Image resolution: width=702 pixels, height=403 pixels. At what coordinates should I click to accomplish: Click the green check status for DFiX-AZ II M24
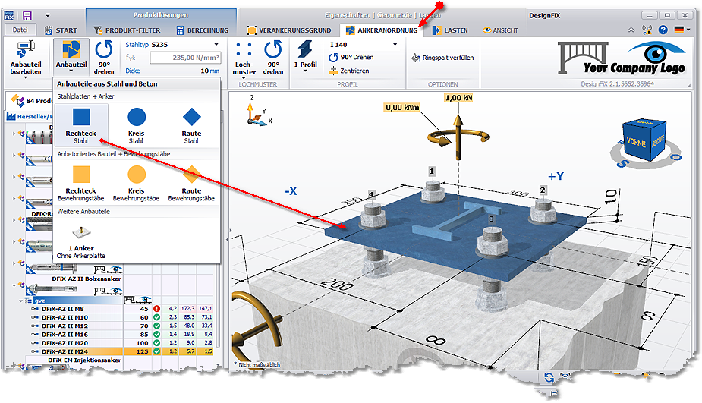(x=156, y=351)
